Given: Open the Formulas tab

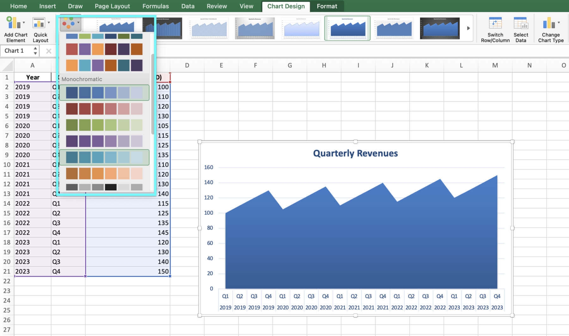Looking at the screenshot, I should pyautogui.click(x=156, y=6).
